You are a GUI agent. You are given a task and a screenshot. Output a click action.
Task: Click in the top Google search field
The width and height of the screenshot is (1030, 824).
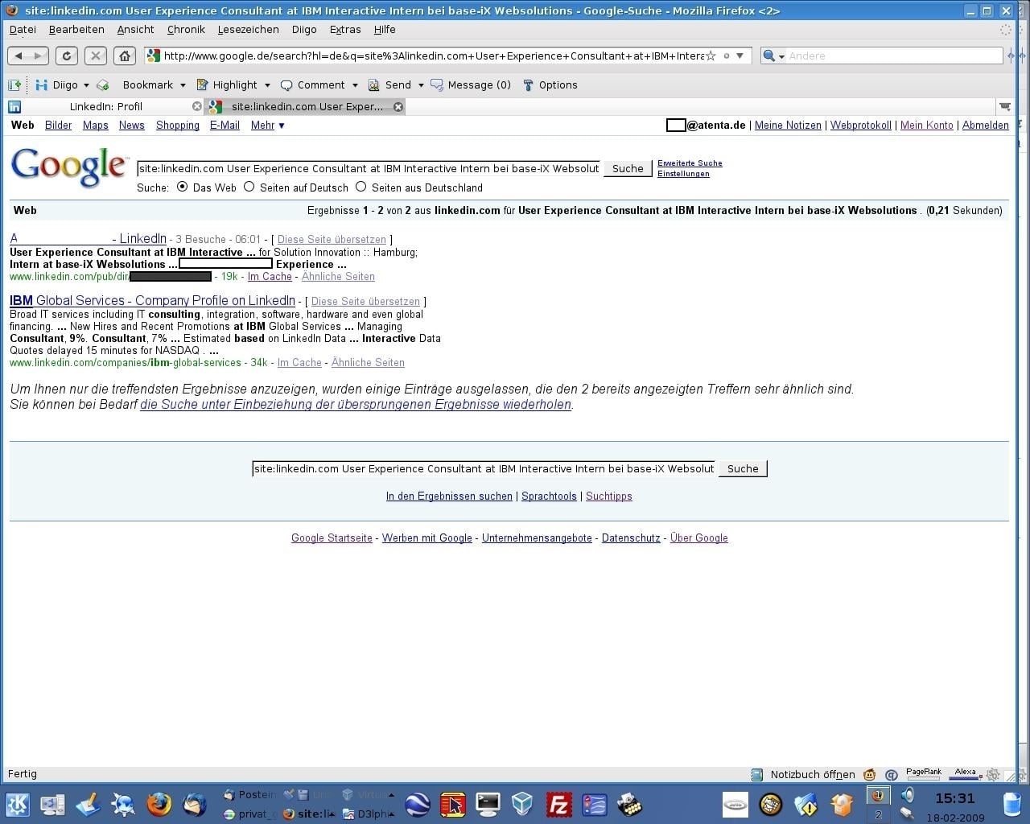369,168
